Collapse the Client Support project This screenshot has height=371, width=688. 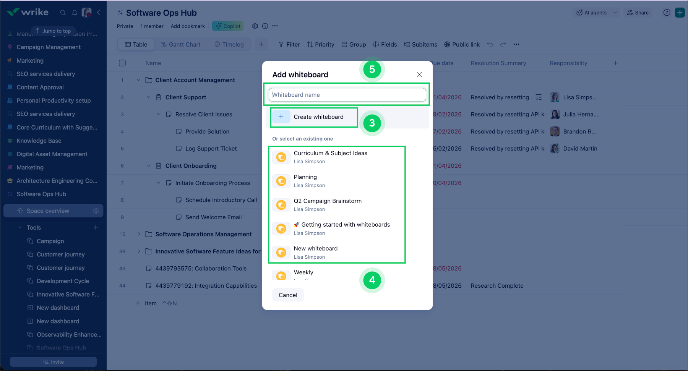click(x=149, y=97)
